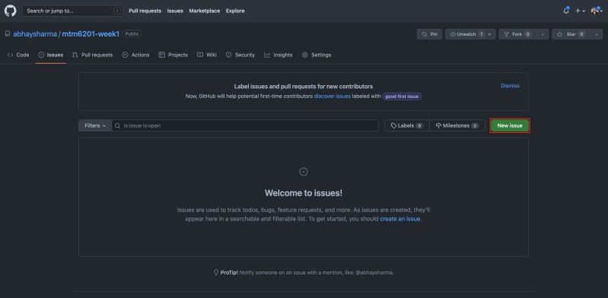
Task: Click the is:issue is:open search field
Action: click(245, 125)
